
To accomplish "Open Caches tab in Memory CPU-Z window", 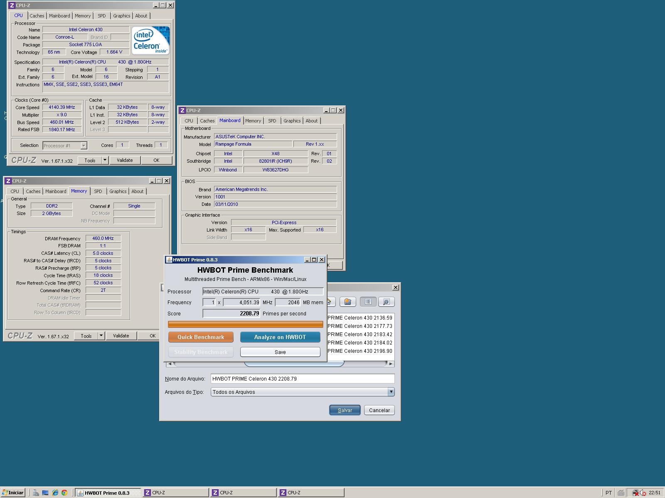I will point(33,191).
